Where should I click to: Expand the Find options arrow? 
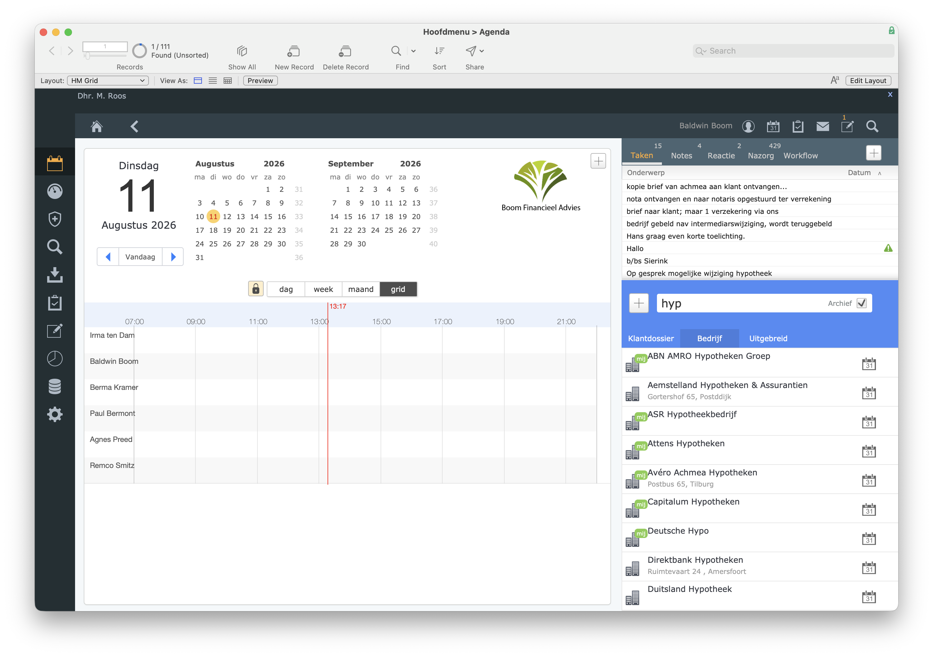click(x=413, y=51)
